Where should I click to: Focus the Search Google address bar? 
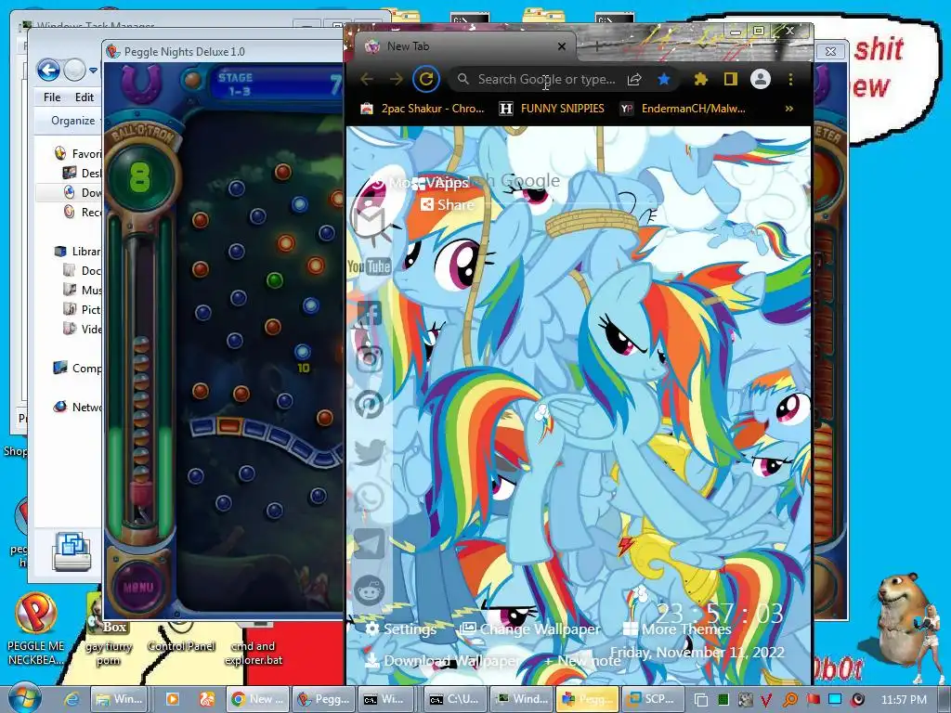pyautogui.click(x=546, y=80)
